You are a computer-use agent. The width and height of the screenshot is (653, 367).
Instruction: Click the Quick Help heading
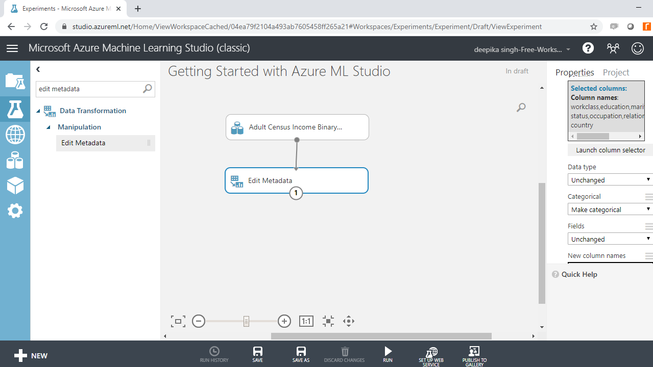pos(579,274)
